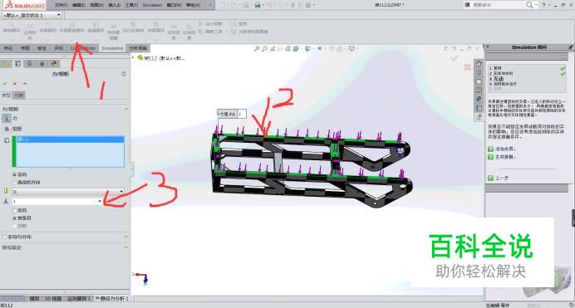Open the home icon in task pane sidebar

tap(479, 63)
